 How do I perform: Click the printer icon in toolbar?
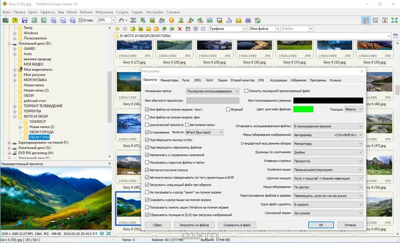(247, 20)
